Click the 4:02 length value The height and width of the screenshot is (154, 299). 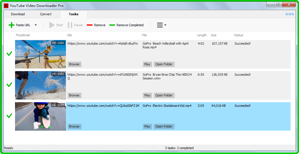[201, 43]
